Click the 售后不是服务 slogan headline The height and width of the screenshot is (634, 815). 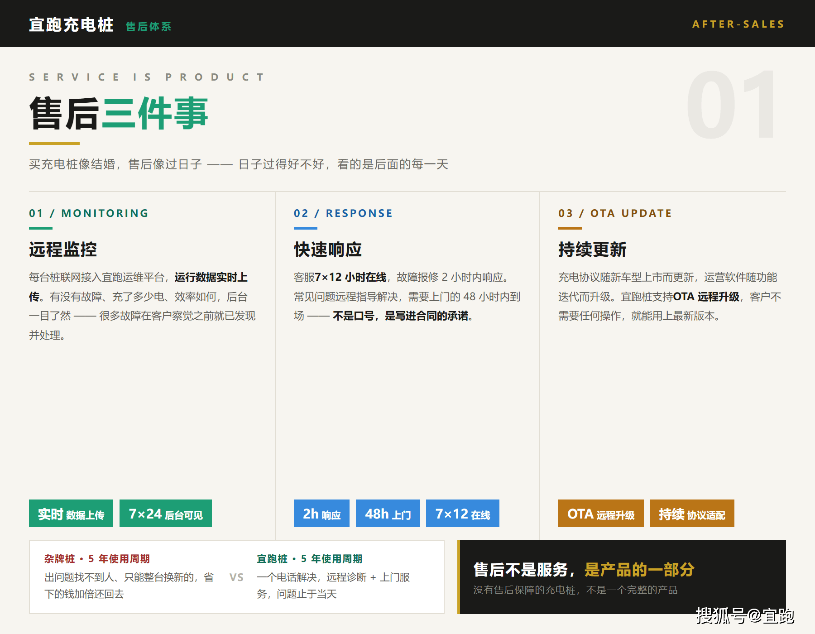[x=584, y=569]
